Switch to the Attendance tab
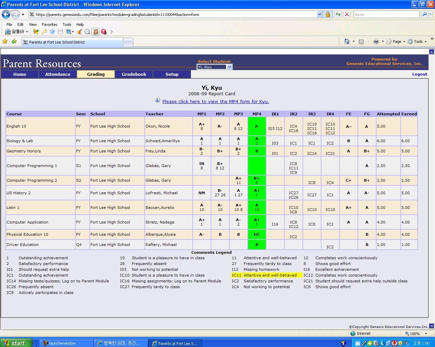 point(58,74)
